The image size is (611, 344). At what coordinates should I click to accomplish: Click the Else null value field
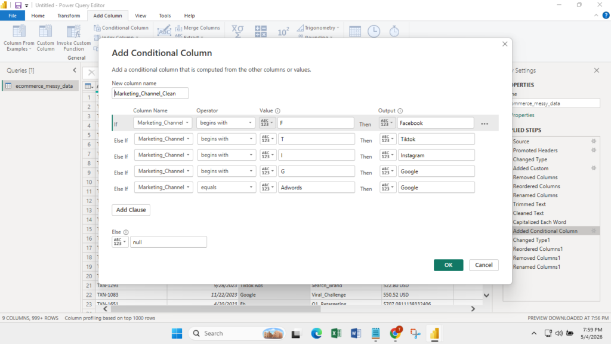coord(168,242)
